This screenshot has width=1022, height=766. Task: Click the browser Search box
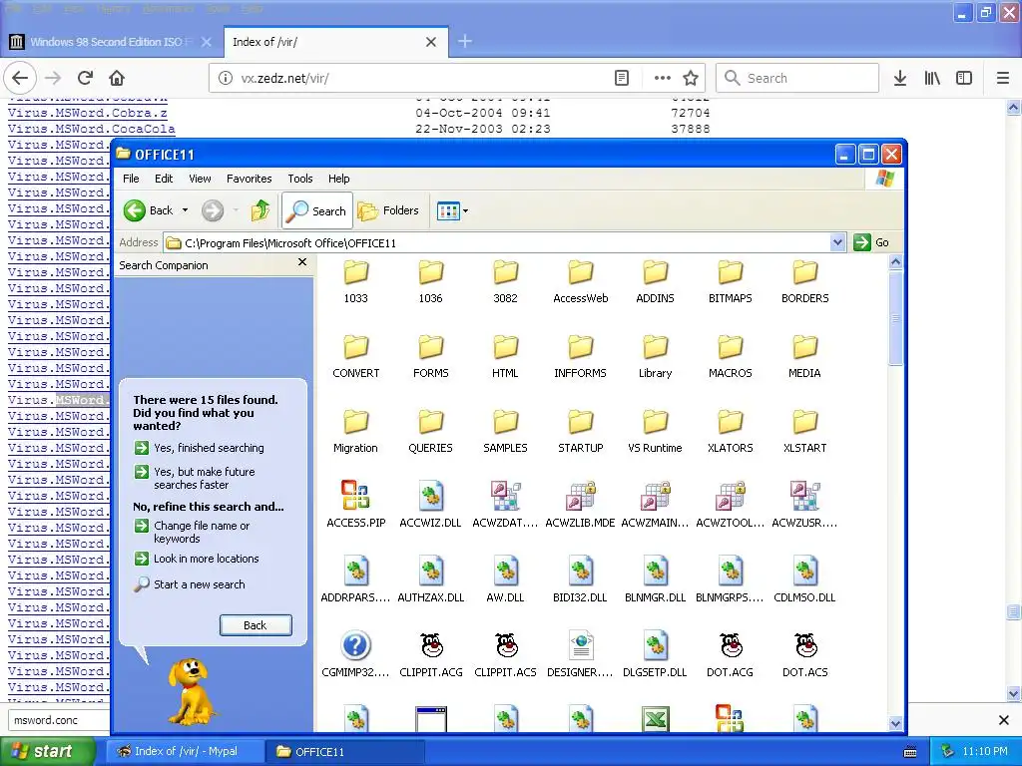[x=797, y=78]
